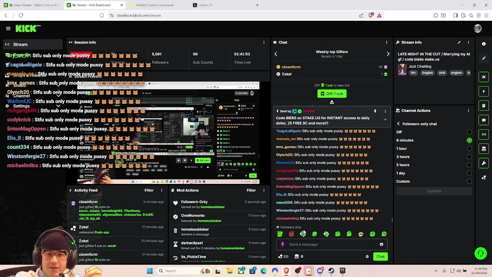Click the shop icon next to 0

296,257
